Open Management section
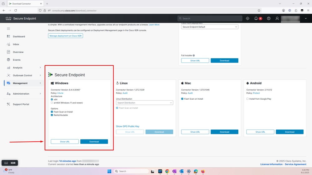312x175 pixels. pos(20,83)
